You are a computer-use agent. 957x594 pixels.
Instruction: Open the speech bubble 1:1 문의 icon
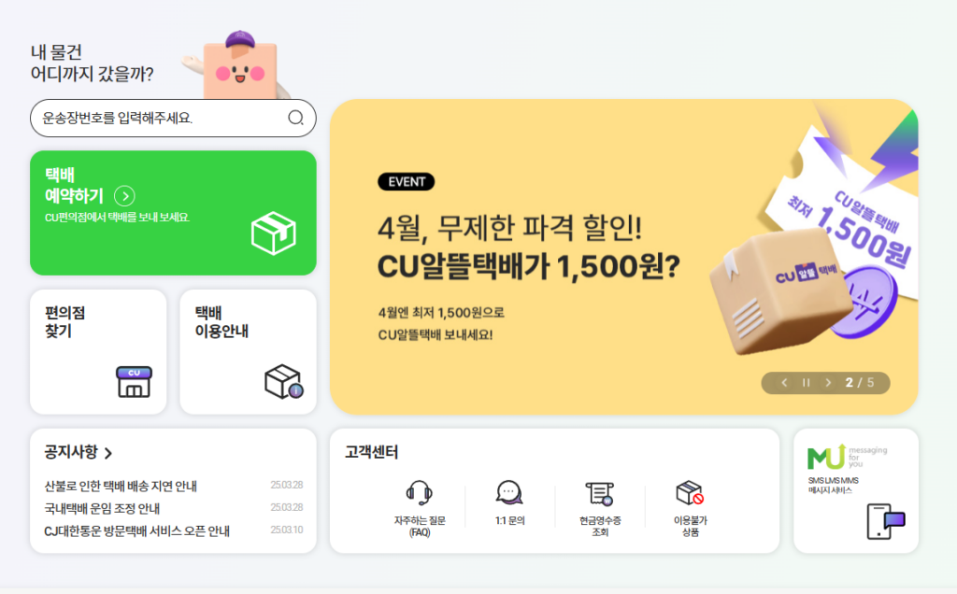pos(509,493)
